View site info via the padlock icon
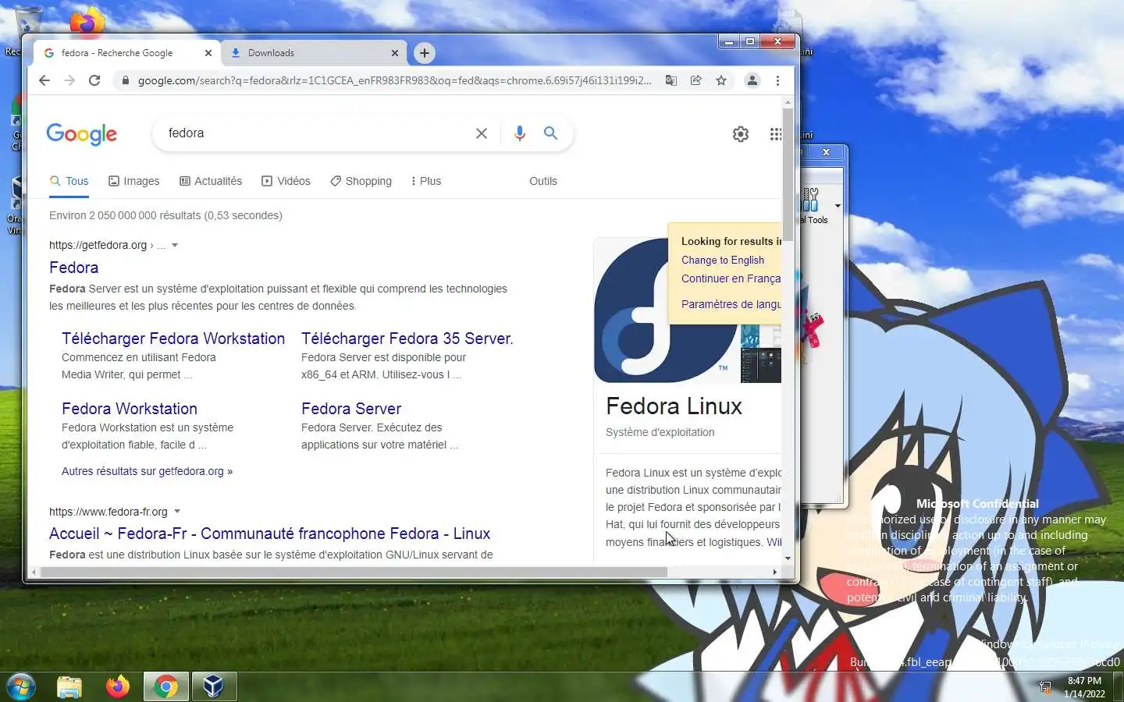Image resolution: width=1124 pixels, height=702 pixels. click(x=125, y=80)
